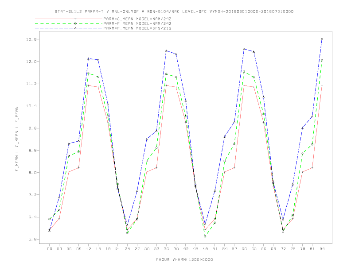Click y-axis tick value 8.0
351x271 pixels.
(32, 173)
